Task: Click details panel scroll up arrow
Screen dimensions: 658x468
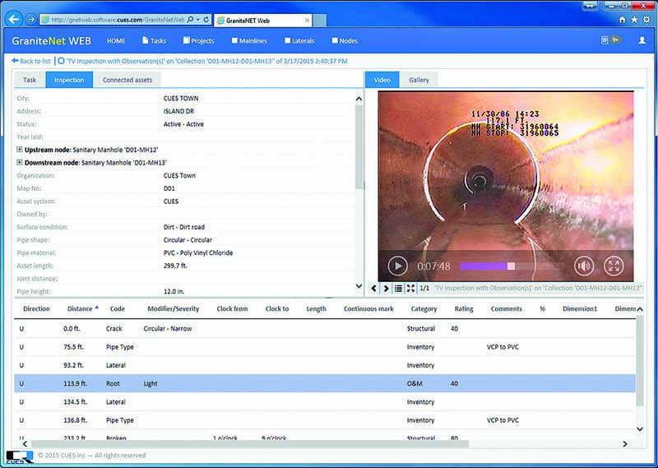Action: tap(359, 99)
